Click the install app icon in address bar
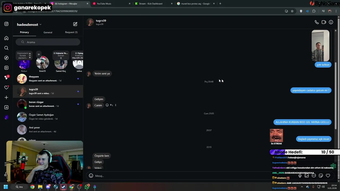The image size is (340, 191). [x=286, y=11]
